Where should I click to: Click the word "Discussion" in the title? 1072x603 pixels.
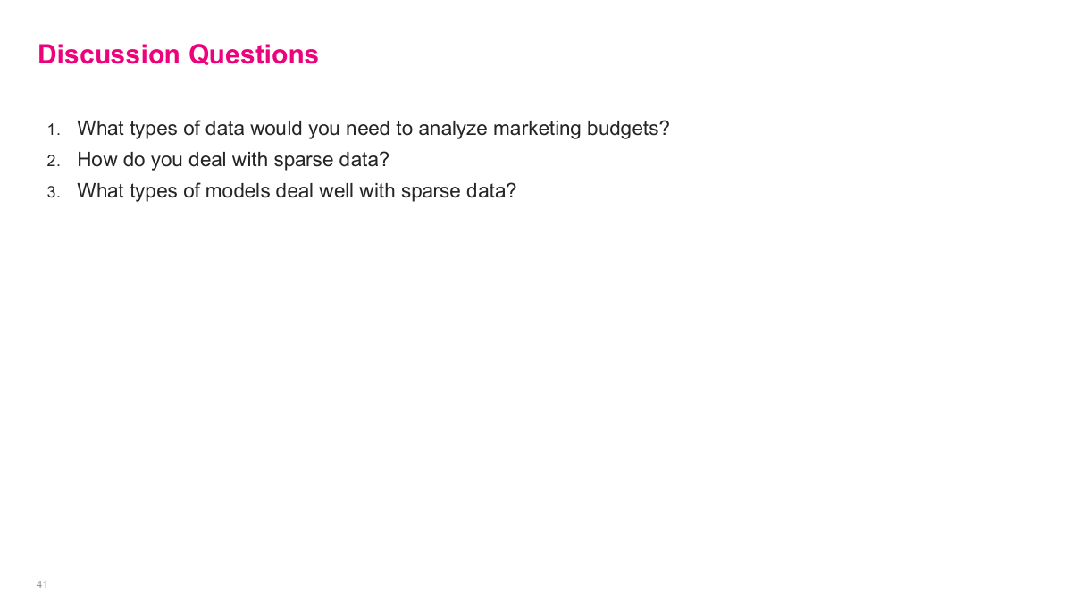coord(108,54)
